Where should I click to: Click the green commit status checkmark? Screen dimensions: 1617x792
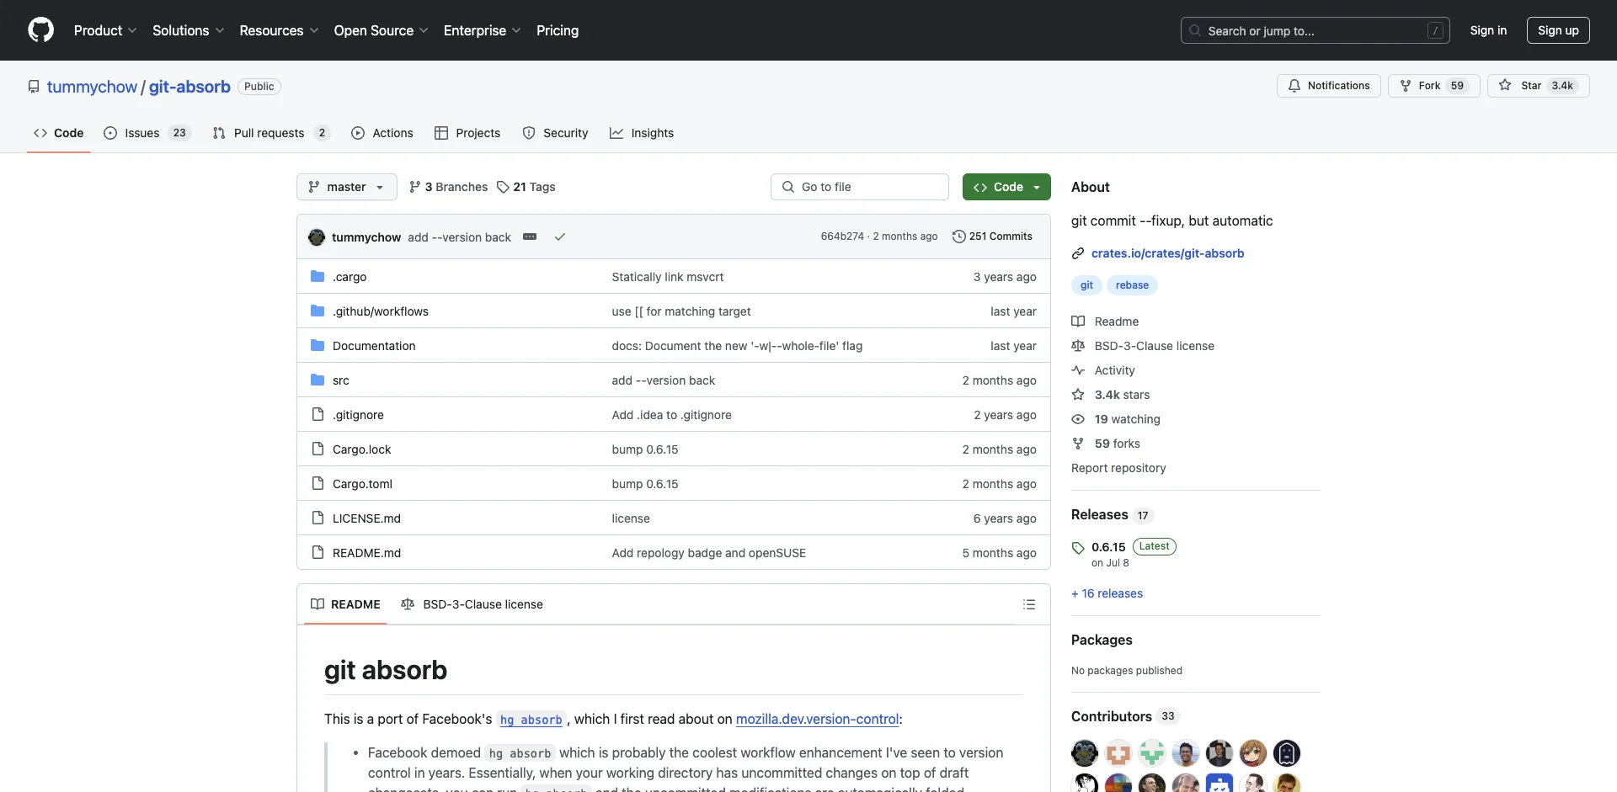[x=560, y=237]
